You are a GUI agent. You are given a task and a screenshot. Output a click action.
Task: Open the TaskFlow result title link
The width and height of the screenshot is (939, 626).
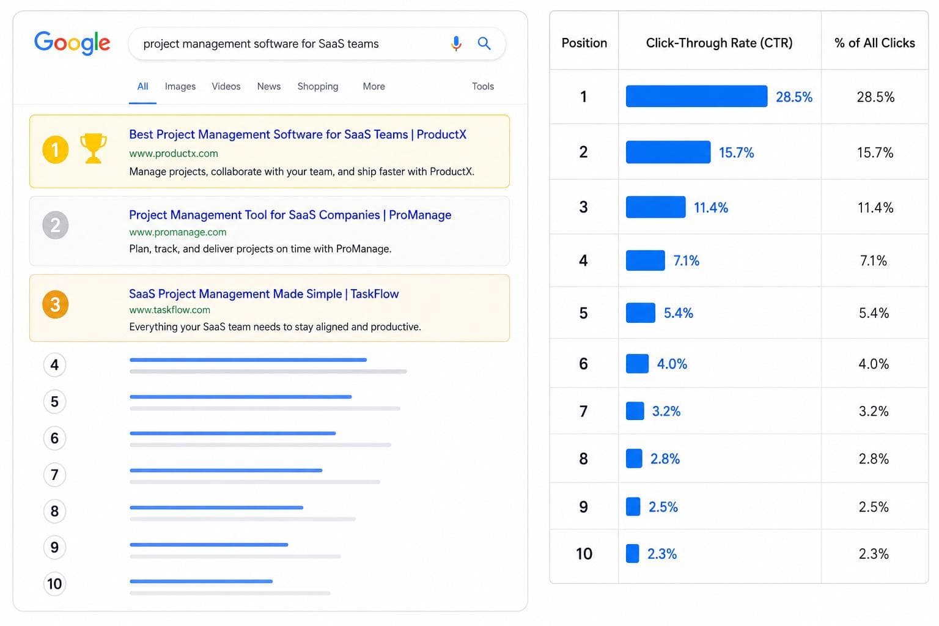click(x=263, y=293)
